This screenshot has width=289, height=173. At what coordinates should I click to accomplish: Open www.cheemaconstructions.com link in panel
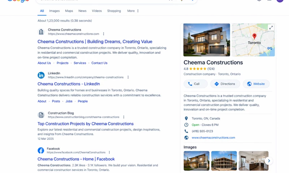coord(213,138)
